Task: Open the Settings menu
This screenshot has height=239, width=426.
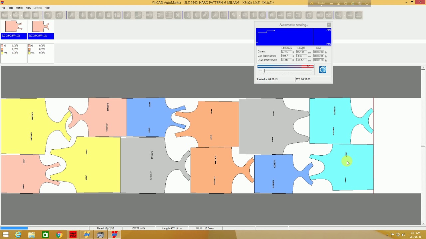Action: point(38,8)
